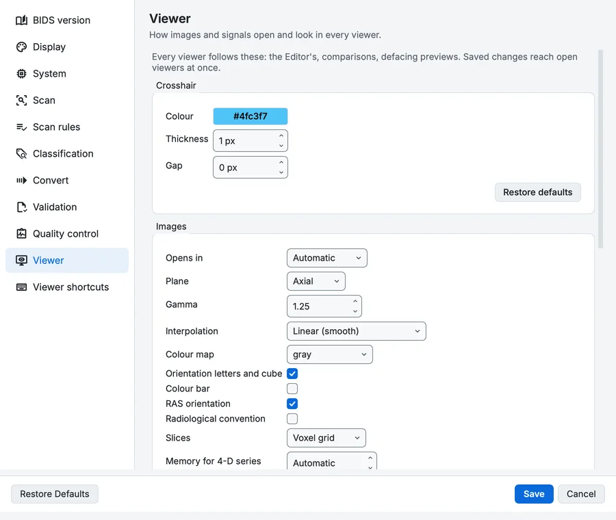
Task: Click the Viewer monitor icon
Action: click(22, 261)
